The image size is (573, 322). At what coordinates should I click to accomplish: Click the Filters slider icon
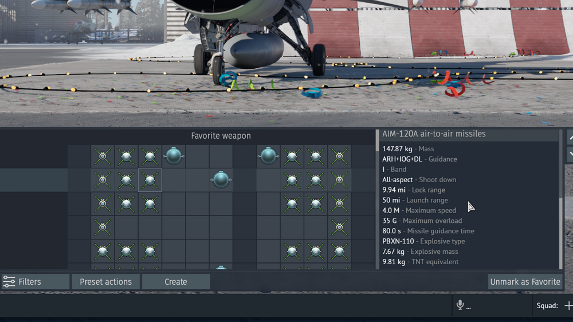(x=9, y=281)
